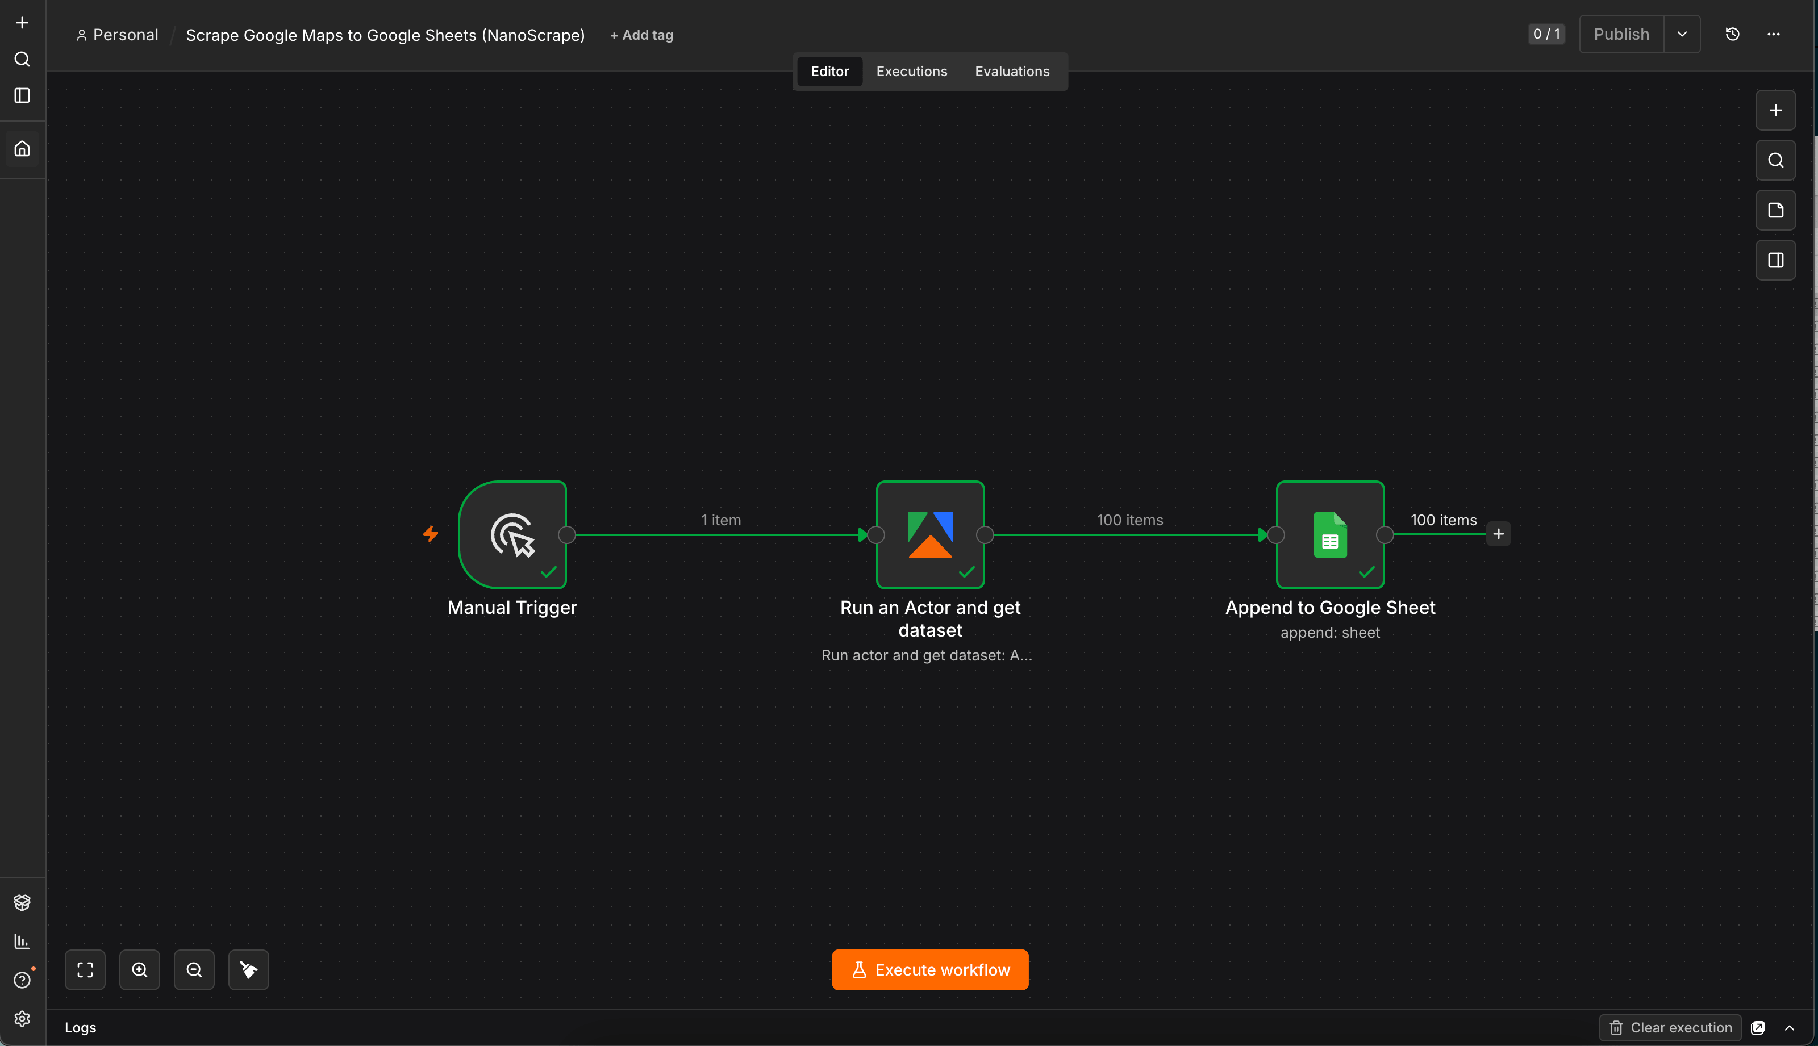The height and width of the screenshot is (1046, 1818).
Task: Open the templates box icon in sidebar
Action: click(x=22, y=902)
